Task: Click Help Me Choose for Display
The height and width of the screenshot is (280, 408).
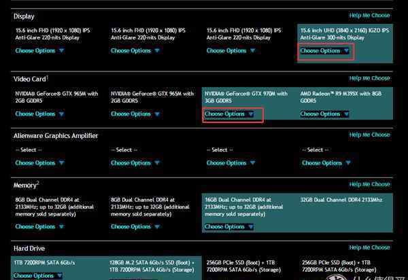Action: 369,16
